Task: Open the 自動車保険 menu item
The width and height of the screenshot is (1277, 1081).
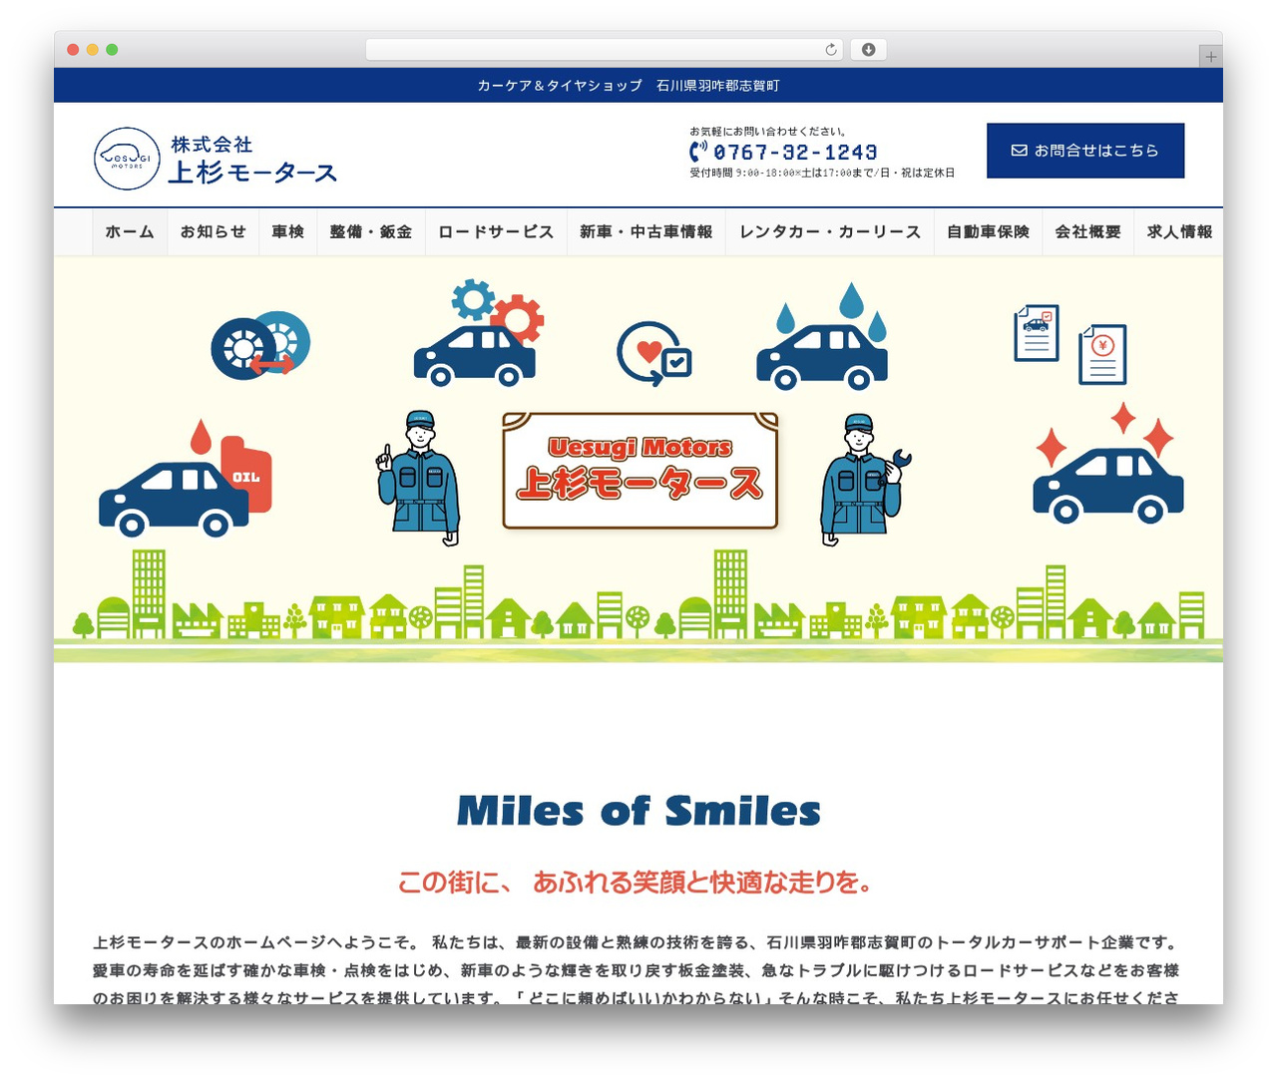Action: [x=988, y=232]
